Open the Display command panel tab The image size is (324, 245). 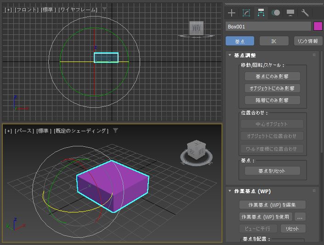coord(290,13)
